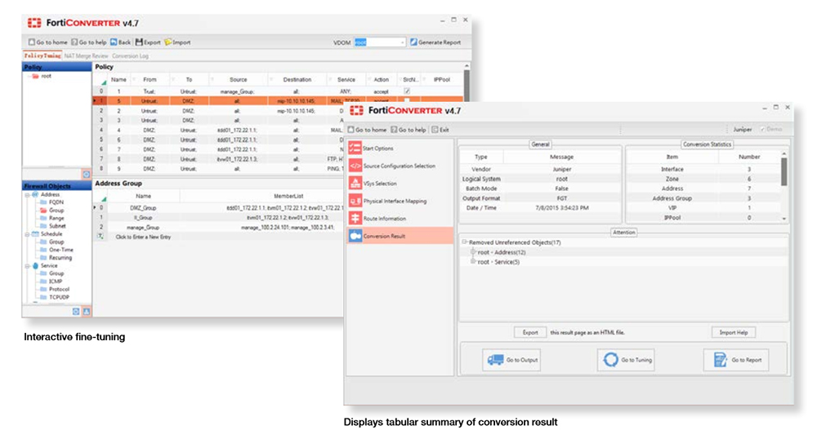This screenshot has width=817, height=430.
Task: Switch to the Conversion Log tab
Action: [x=130, y=55]
